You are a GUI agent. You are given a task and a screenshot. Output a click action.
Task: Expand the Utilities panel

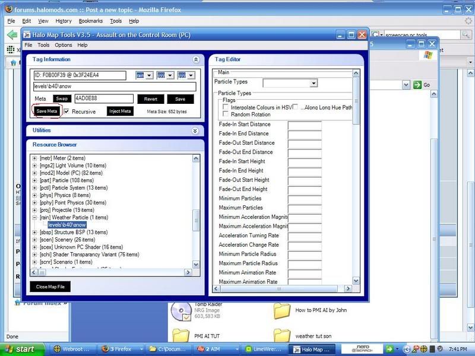coord(195,131)
